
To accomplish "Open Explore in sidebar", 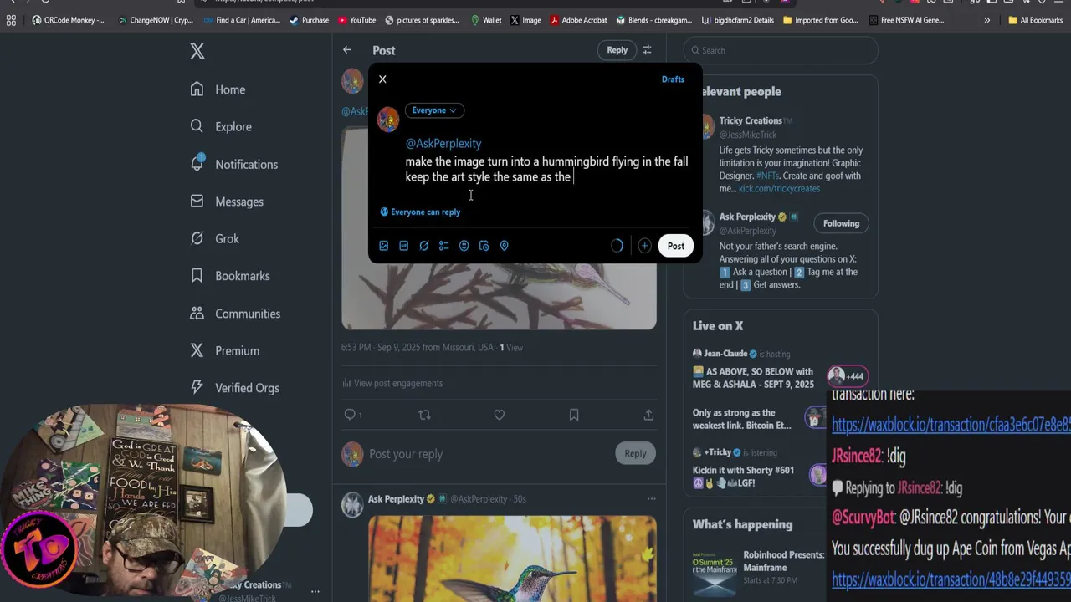I will click(221, 127).
